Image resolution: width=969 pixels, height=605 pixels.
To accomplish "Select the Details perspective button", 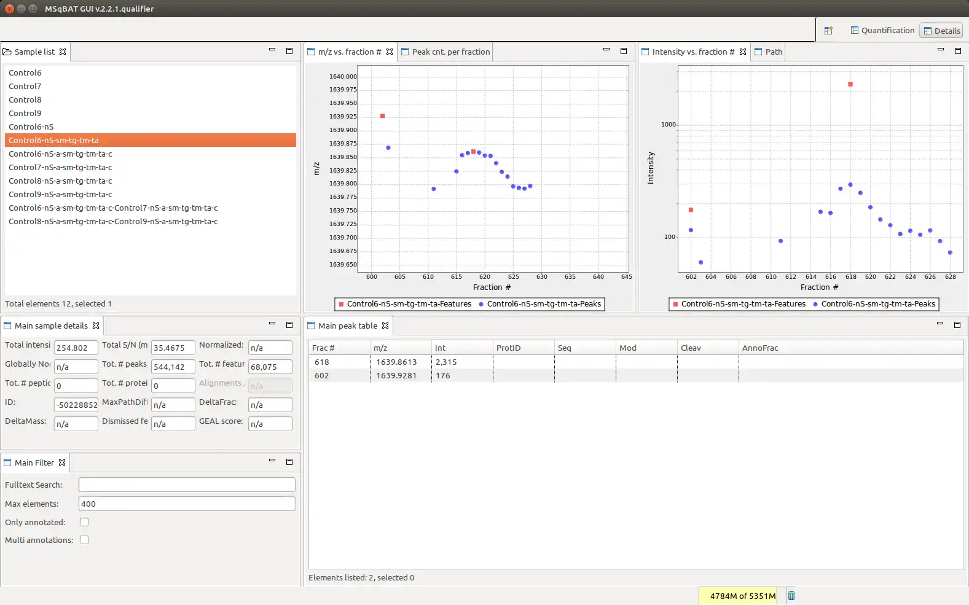I will 941,31.
